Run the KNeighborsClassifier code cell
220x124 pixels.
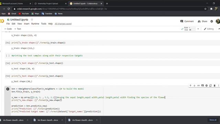click(8, 89)
